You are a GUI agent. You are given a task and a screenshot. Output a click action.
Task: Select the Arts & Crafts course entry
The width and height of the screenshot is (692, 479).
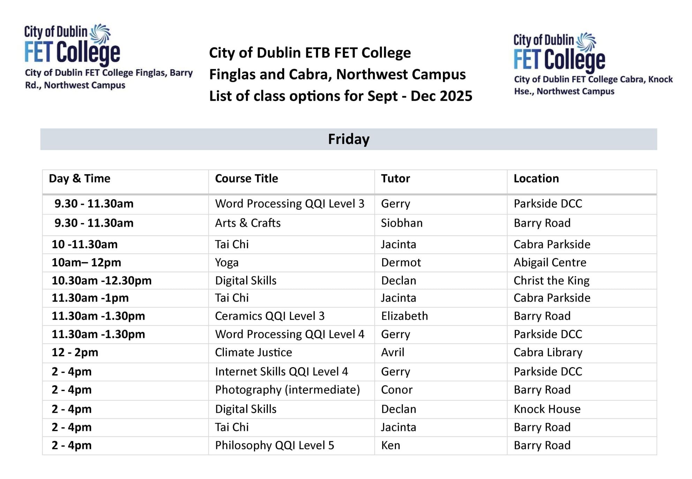pyautogui.click(x=248, y=223)
